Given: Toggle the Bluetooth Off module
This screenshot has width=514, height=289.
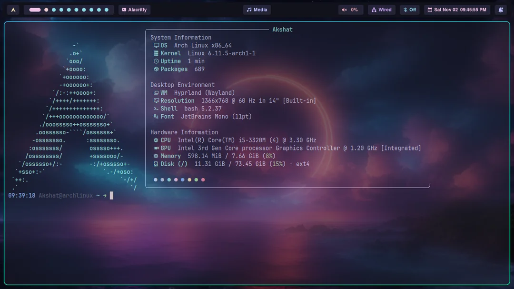Looking at the screenshot, I should coord(410,10).
